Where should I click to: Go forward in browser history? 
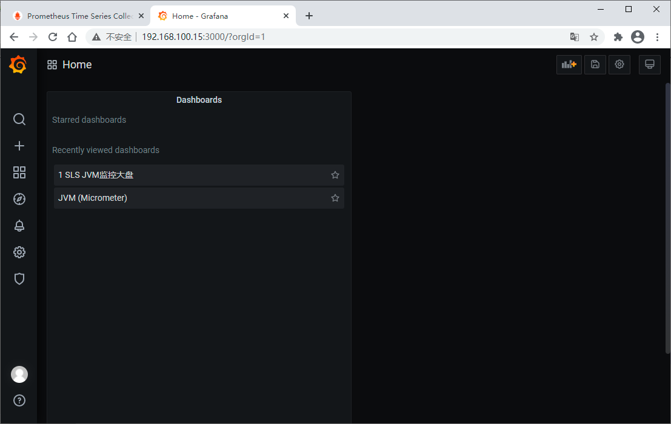point(33,37)
